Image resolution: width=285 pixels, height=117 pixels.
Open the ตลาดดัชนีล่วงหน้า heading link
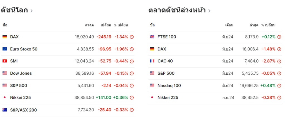(177, 10)
